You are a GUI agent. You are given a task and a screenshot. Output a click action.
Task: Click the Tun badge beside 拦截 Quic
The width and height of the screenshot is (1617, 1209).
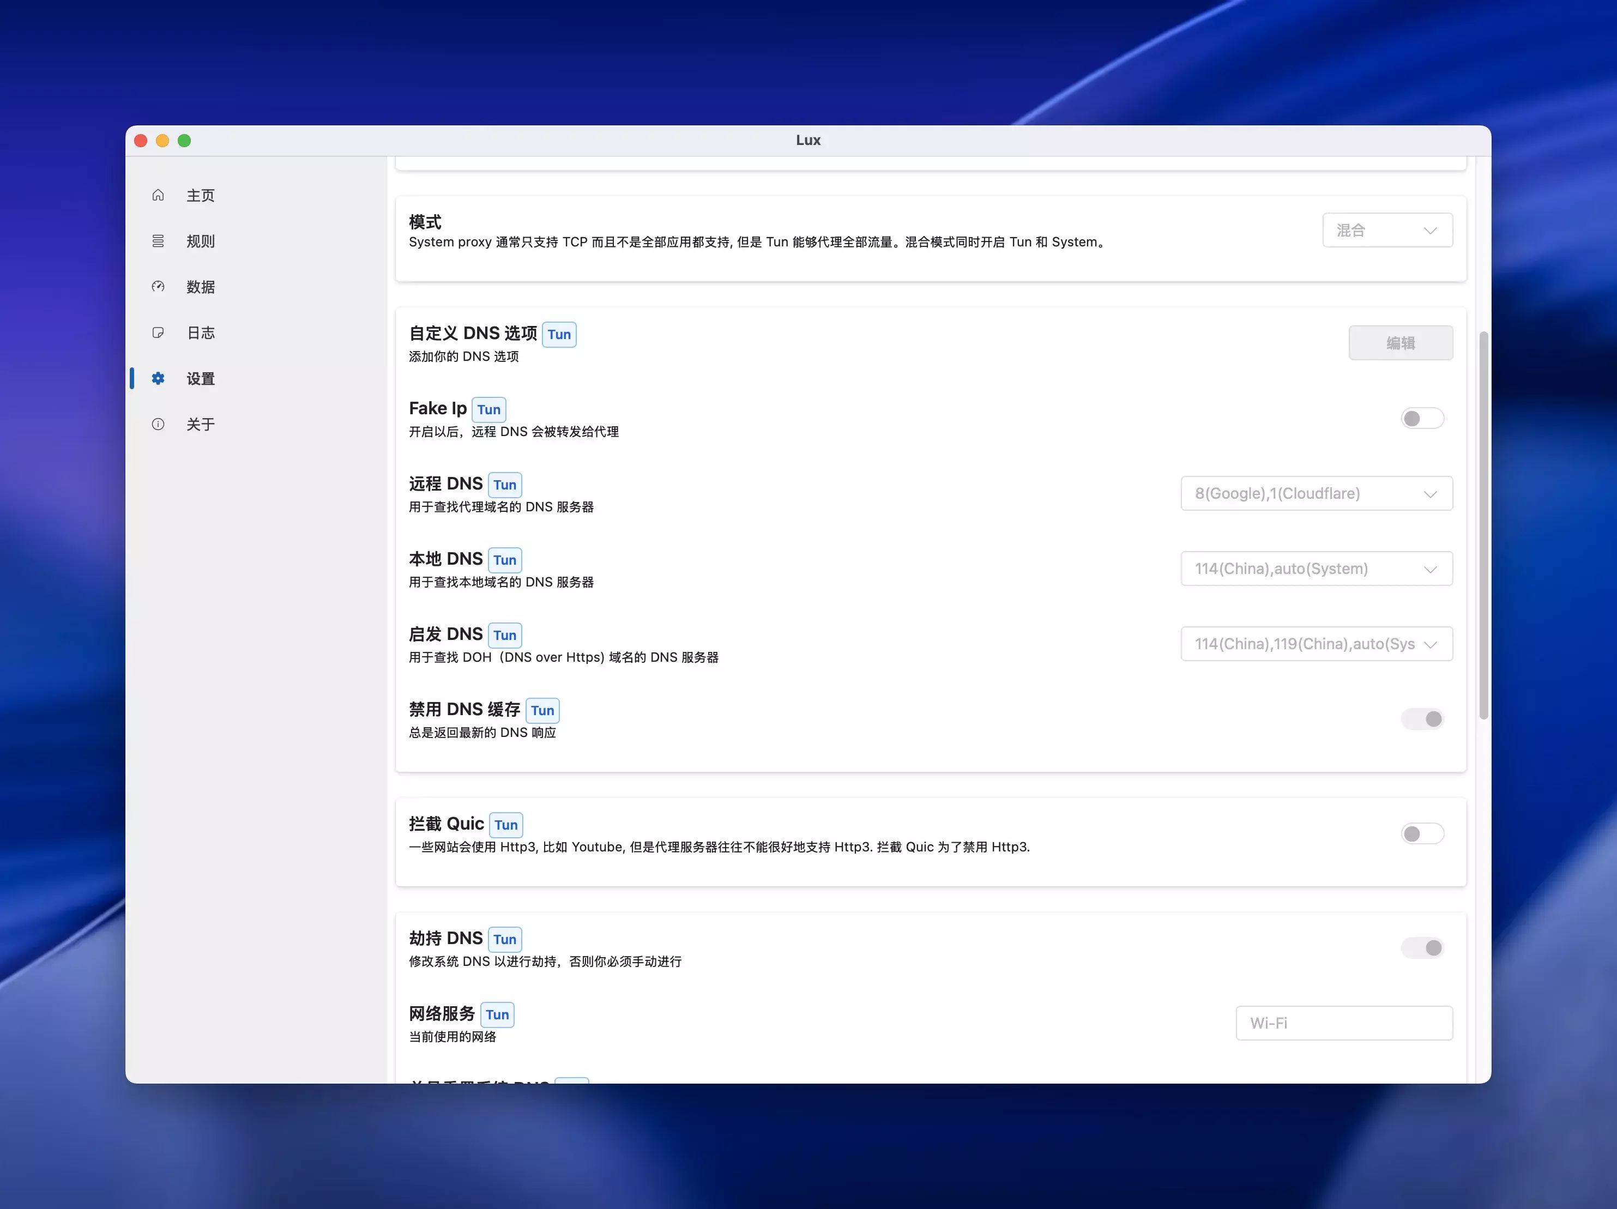click(x=506, y=825)
